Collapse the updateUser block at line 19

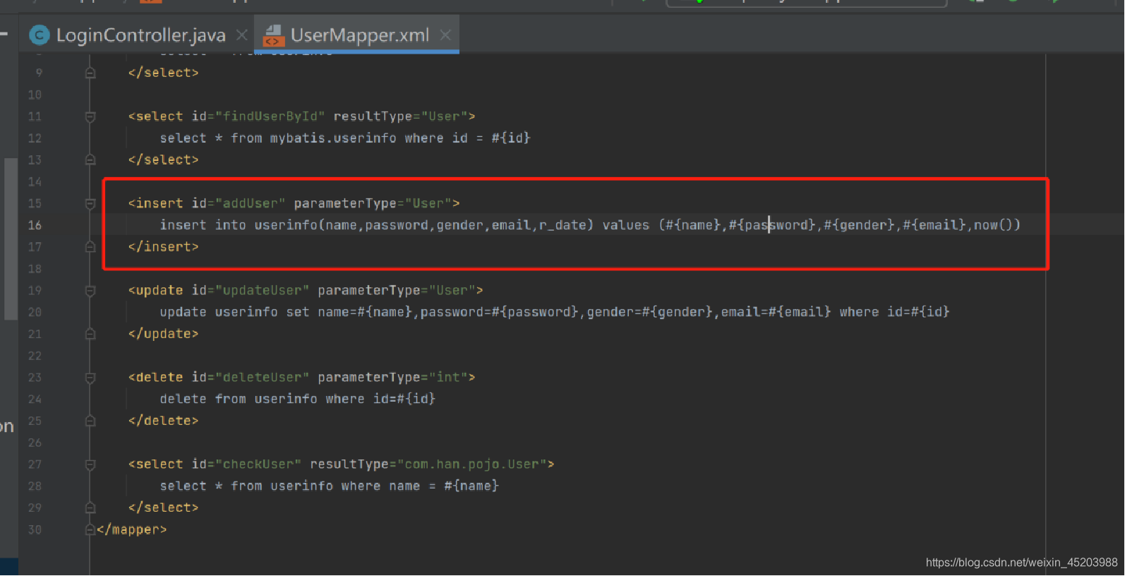(90, 291)
